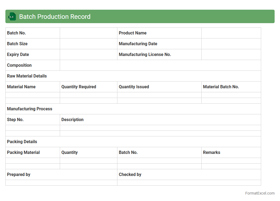Click the Quantity Required column header
280x201 pixels.
[x=79, y=87]
